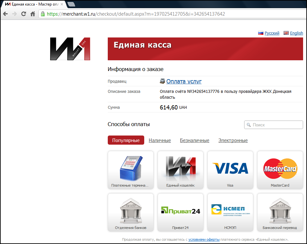Click the cash register seller icon
Image resolution: width=307 pixels, height=244 pixels.
pyautogui.click(x=162, y=81)
